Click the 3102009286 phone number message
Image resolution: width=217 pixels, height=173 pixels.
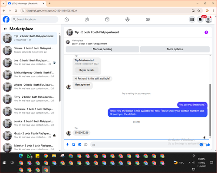click(x=81, y=133)
